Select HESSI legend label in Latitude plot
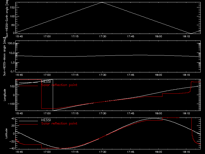This screenshot has width=205, height=154. point(46,120)
